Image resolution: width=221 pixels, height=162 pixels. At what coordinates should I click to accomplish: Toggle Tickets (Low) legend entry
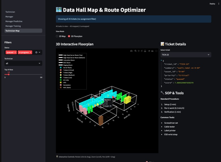65,78
